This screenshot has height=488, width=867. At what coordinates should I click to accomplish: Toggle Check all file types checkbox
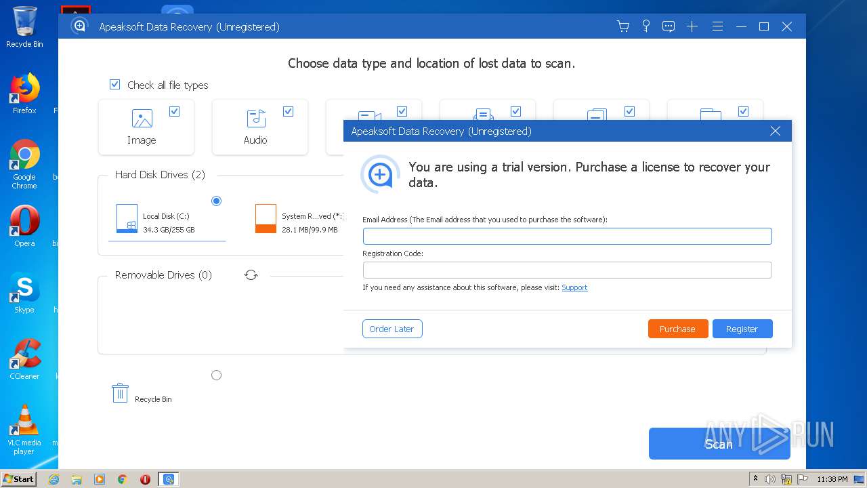[115, 85]
